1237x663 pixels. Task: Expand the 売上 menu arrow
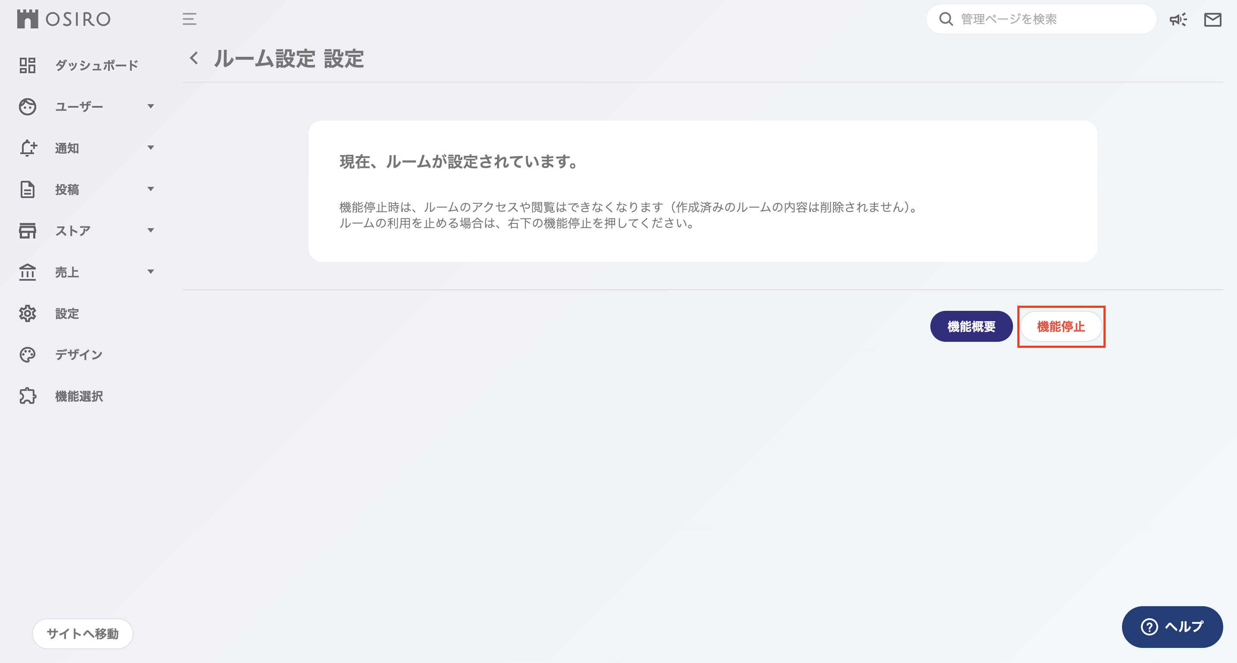(151, 271)
